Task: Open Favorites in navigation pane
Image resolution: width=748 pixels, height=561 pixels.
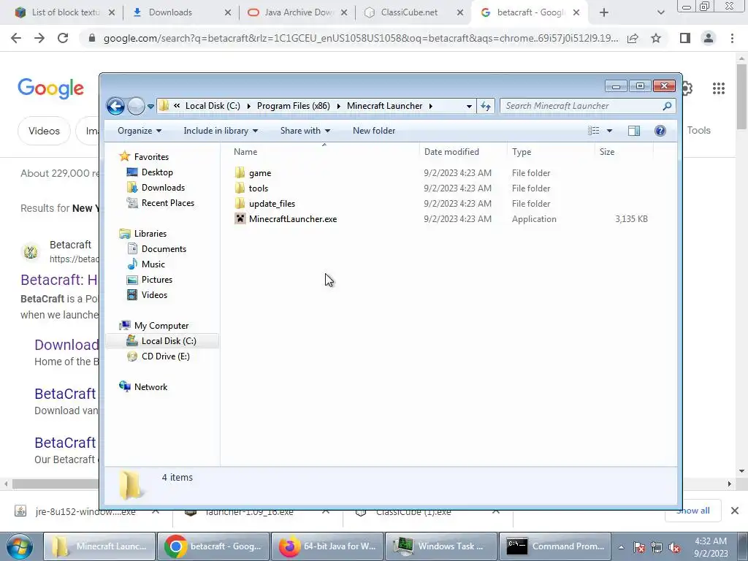Action: [x=151, y=157]
